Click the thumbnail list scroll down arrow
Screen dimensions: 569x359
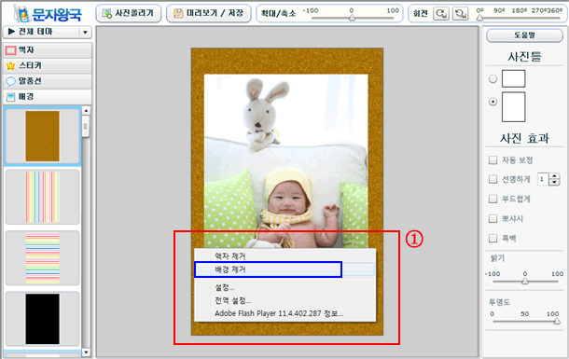[86, 352]
